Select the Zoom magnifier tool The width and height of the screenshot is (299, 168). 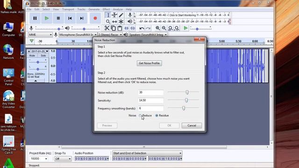(x=108, y=21)
